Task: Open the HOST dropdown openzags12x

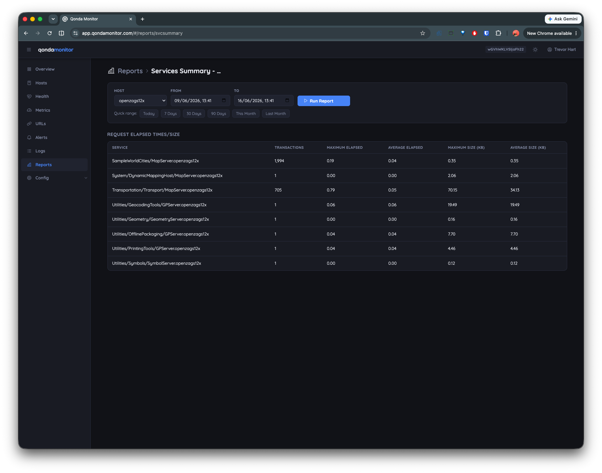Action: point(141,101)
